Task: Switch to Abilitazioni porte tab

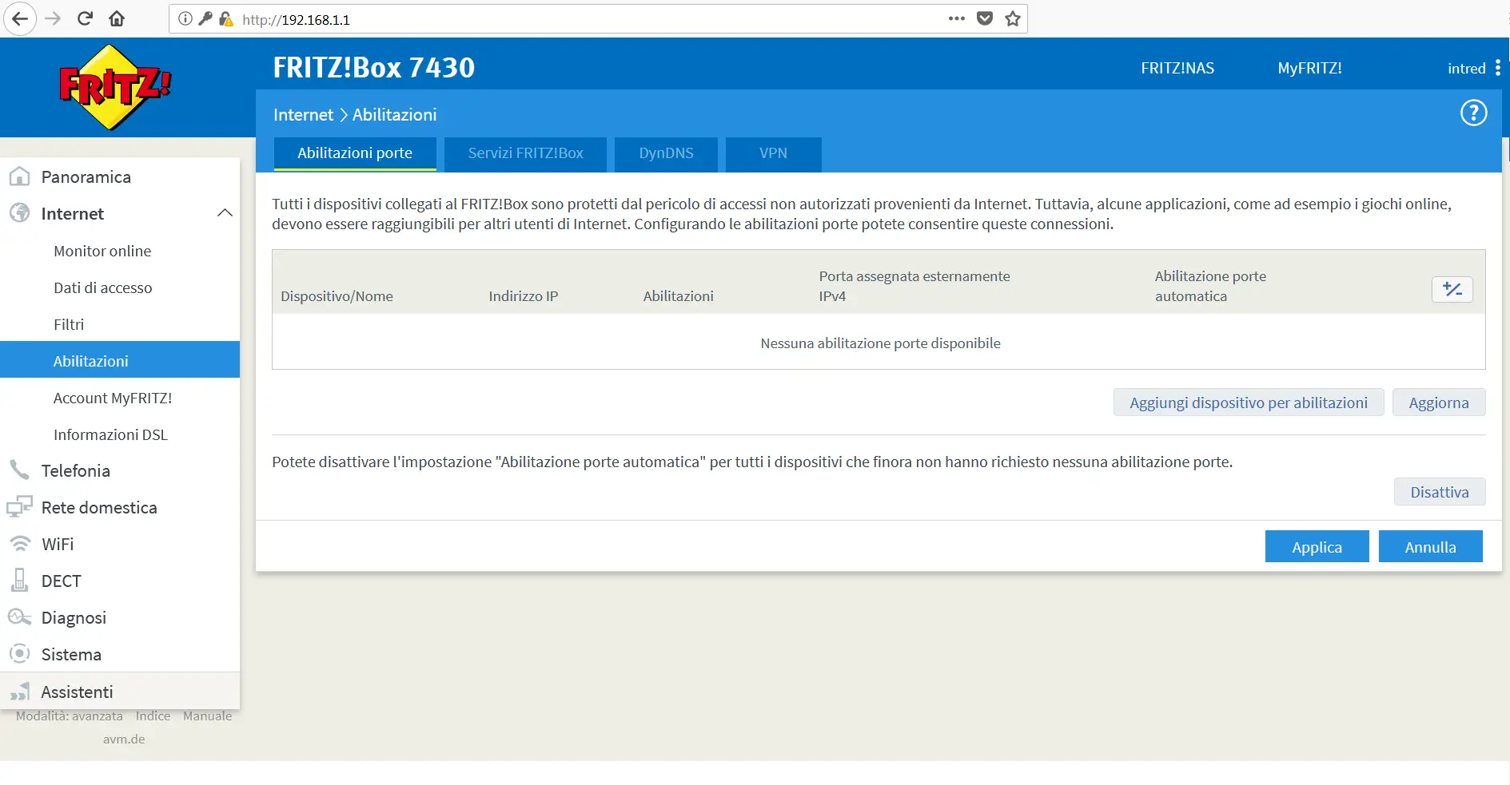Action: 355,153
